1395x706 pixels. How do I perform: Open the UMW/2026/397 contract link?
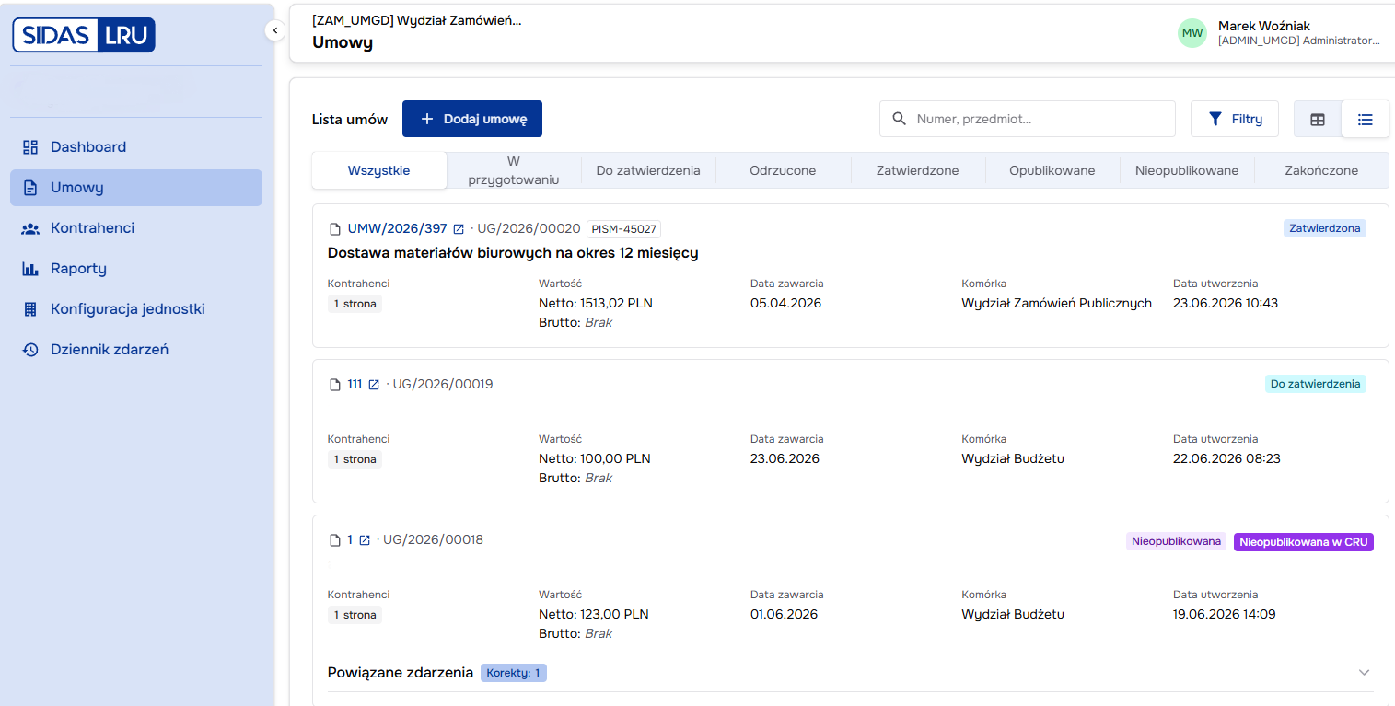tap(397, 229)
